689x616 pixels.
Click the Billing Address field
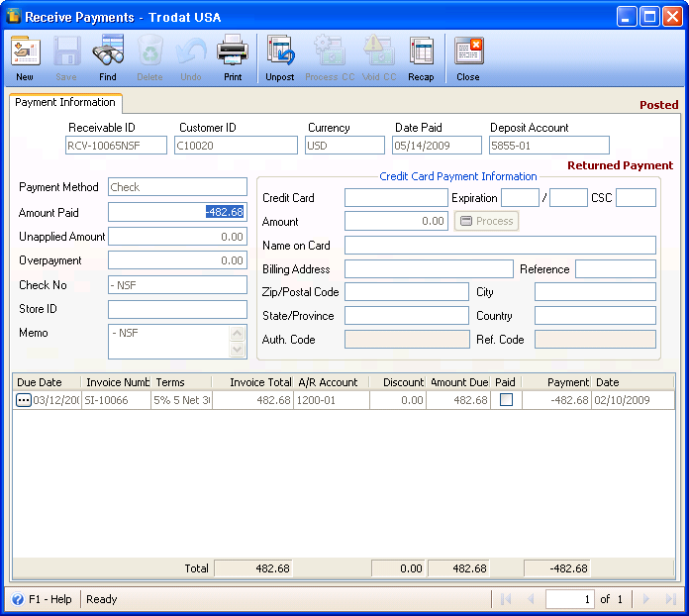[x=429, y=268]
